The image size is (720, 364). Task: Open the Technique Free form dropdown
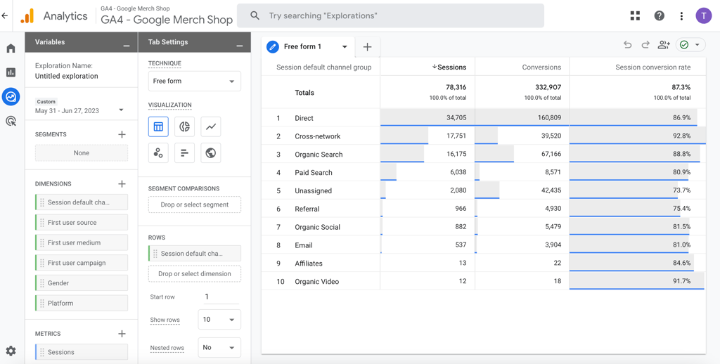click(x=194, y=82)
